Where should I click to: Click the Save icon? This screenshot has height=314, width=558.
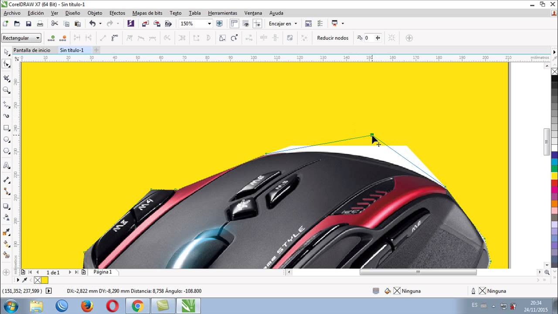point(28,24)
